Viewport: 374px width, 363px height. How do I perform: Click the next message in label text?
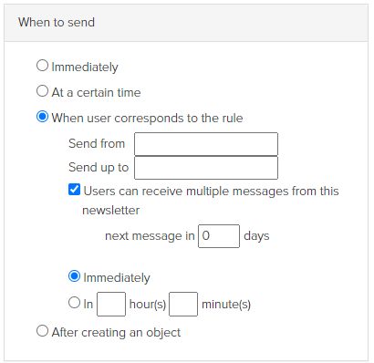click(150, 236)
